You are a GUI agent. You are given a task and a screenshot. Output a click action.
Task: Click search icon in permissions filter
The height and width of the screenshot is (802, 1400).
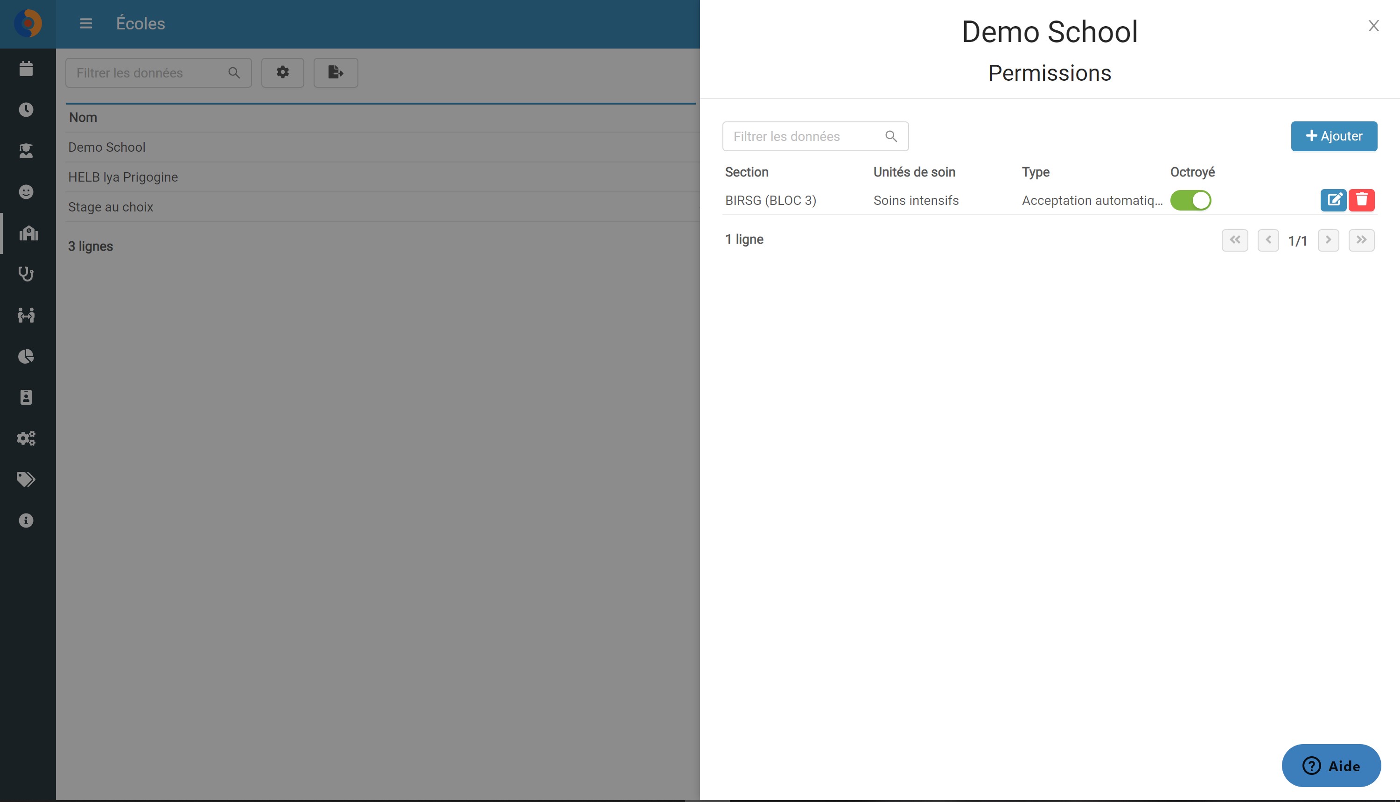[891, 136]
